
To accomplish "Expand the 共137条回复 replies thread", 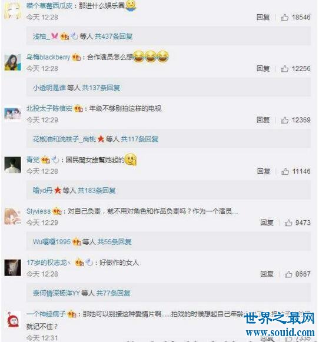I will point(101,88).
